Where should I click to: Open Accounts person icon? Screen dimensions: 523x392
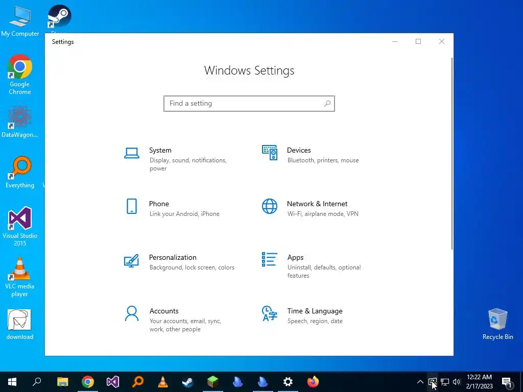click(x=132, y=314)
